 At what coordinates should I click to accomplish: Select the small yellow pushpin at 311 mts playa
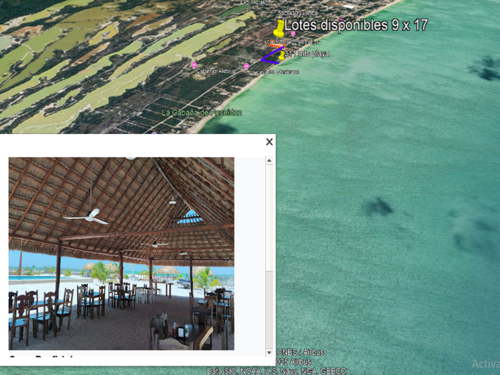tap(281, 55)
